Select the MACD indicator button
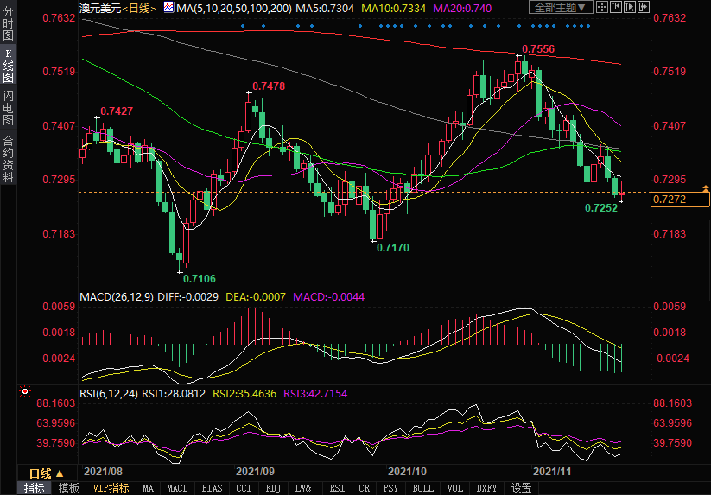This screenshot has width=711, height=495. pyautogui.click(x=177, y=488)
